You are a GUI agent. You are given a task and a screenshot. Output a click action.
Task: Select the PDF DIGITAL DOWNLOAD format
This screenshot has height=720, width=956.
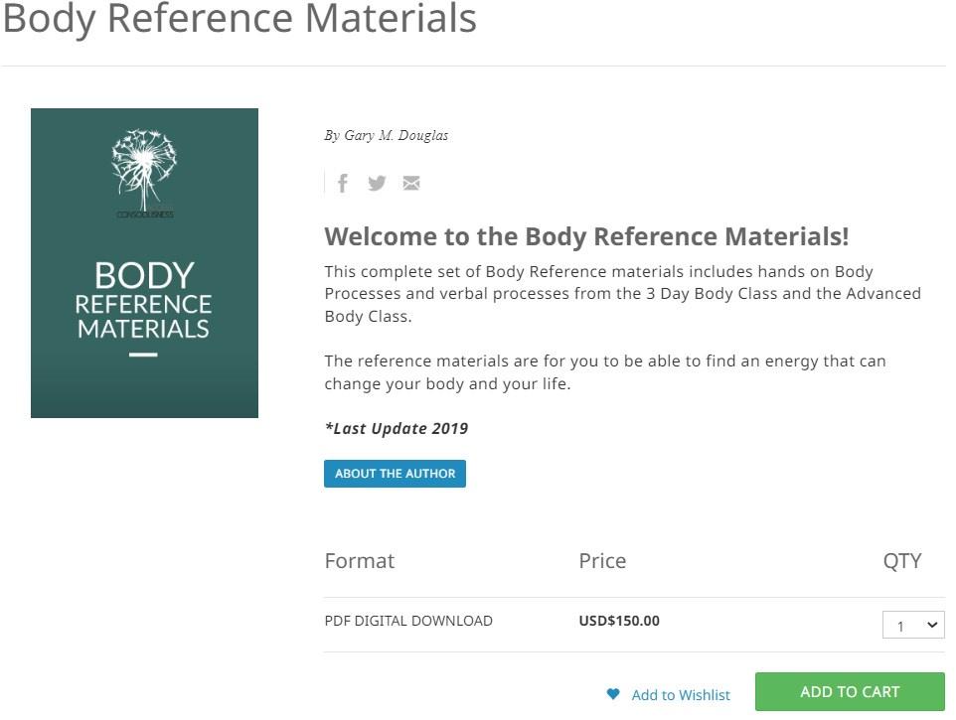coord(408,620)
